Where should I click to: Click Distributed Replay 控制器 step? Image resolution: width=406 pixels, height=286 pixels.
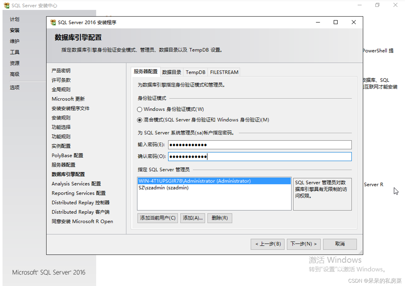[x=80, y=203]
